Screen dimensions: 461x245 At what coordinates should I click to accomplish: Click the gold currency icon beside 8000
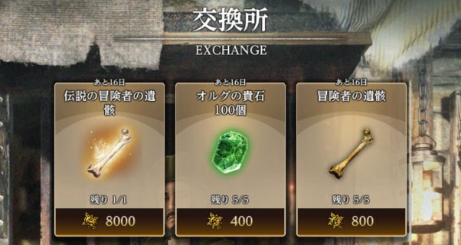[x=90, y=221]
